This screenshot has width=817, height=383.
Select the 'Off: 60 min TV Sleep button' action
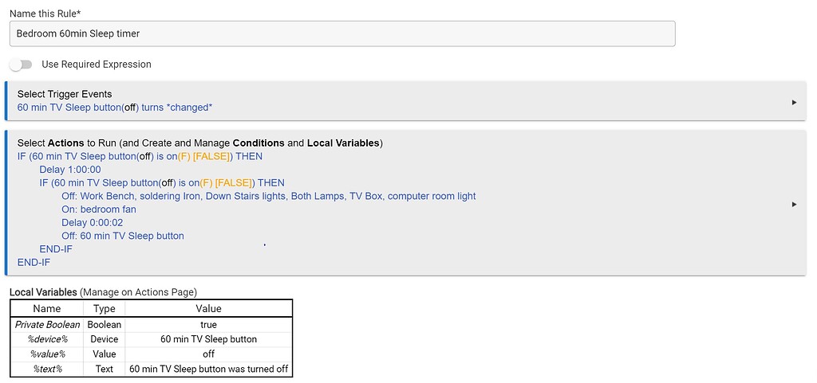[x=122, y=236]
